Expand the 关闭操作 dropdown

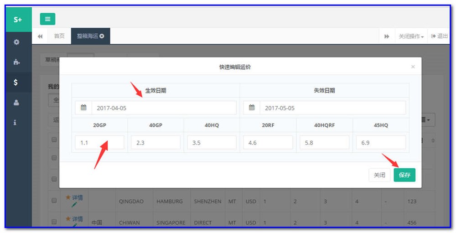click(411, 36)
